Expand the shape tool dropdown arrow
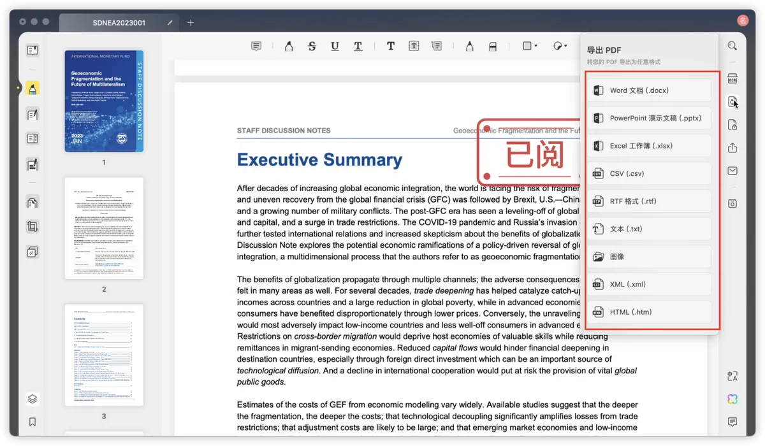This screenshot has height=446, width=765. point(536,47)
